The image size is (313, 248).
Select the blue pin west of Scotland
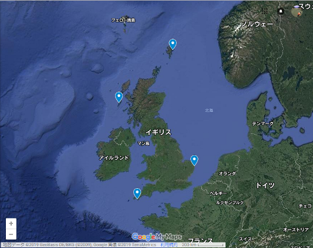pyautogui.click(x=119, y=98)
